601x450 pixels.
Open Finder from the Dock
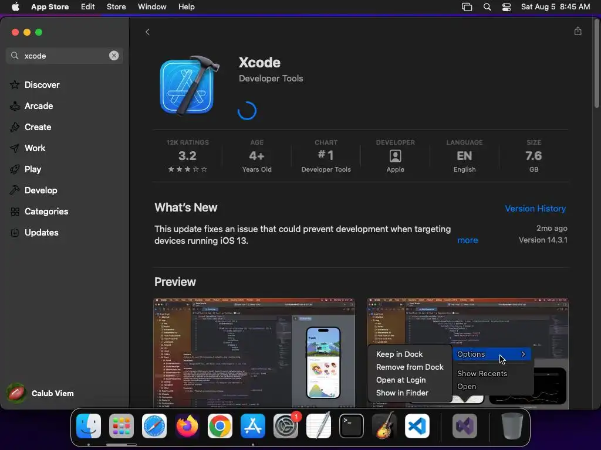[x=89, y=426]
